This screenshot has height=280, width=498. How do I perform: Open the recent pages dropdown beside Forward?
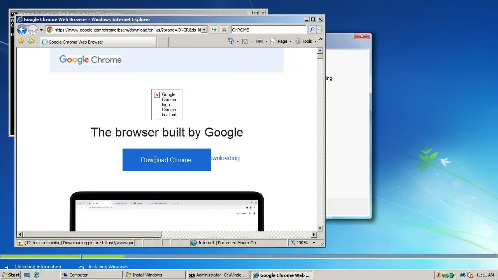coord(41,30)
